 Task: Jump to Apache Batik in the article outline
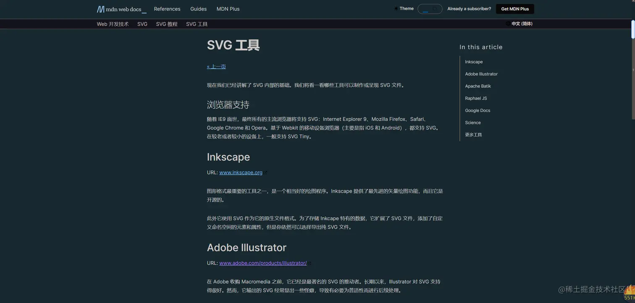coord(478,86)
